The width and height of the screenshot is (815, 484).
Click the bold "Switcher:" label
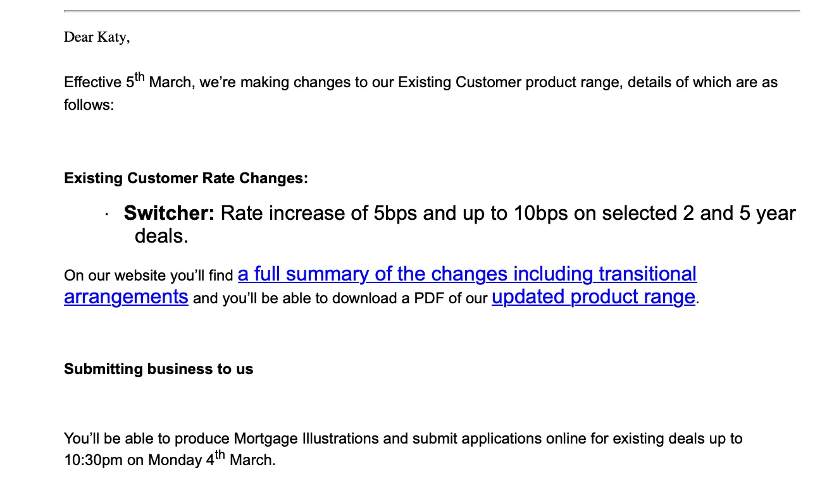pyautogui.click(x=169, y=214)
